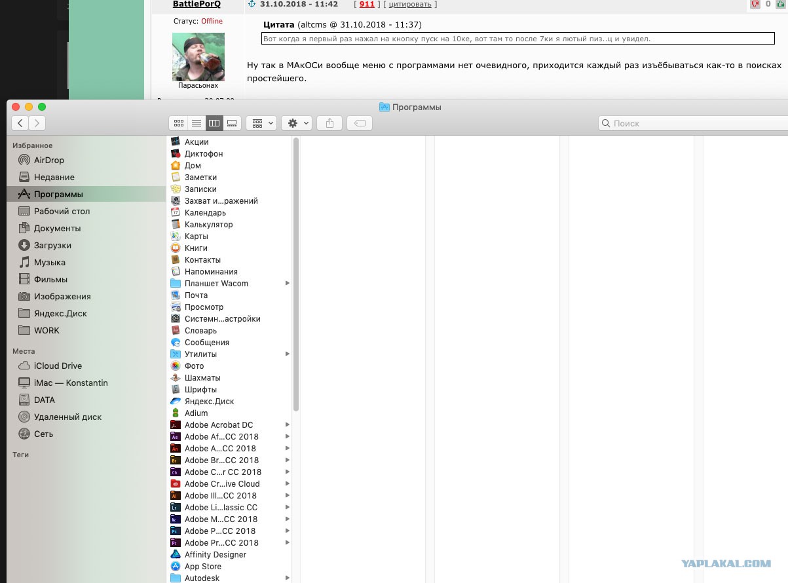Open the DATA disk in sidebar
This screenshot has width=788, height=583.
coord(86,400)
